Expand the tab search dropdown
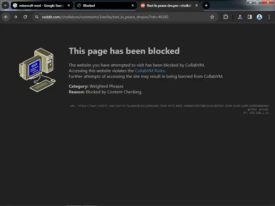Viewport: 275px width, 206px height. [x=5, y=5]
